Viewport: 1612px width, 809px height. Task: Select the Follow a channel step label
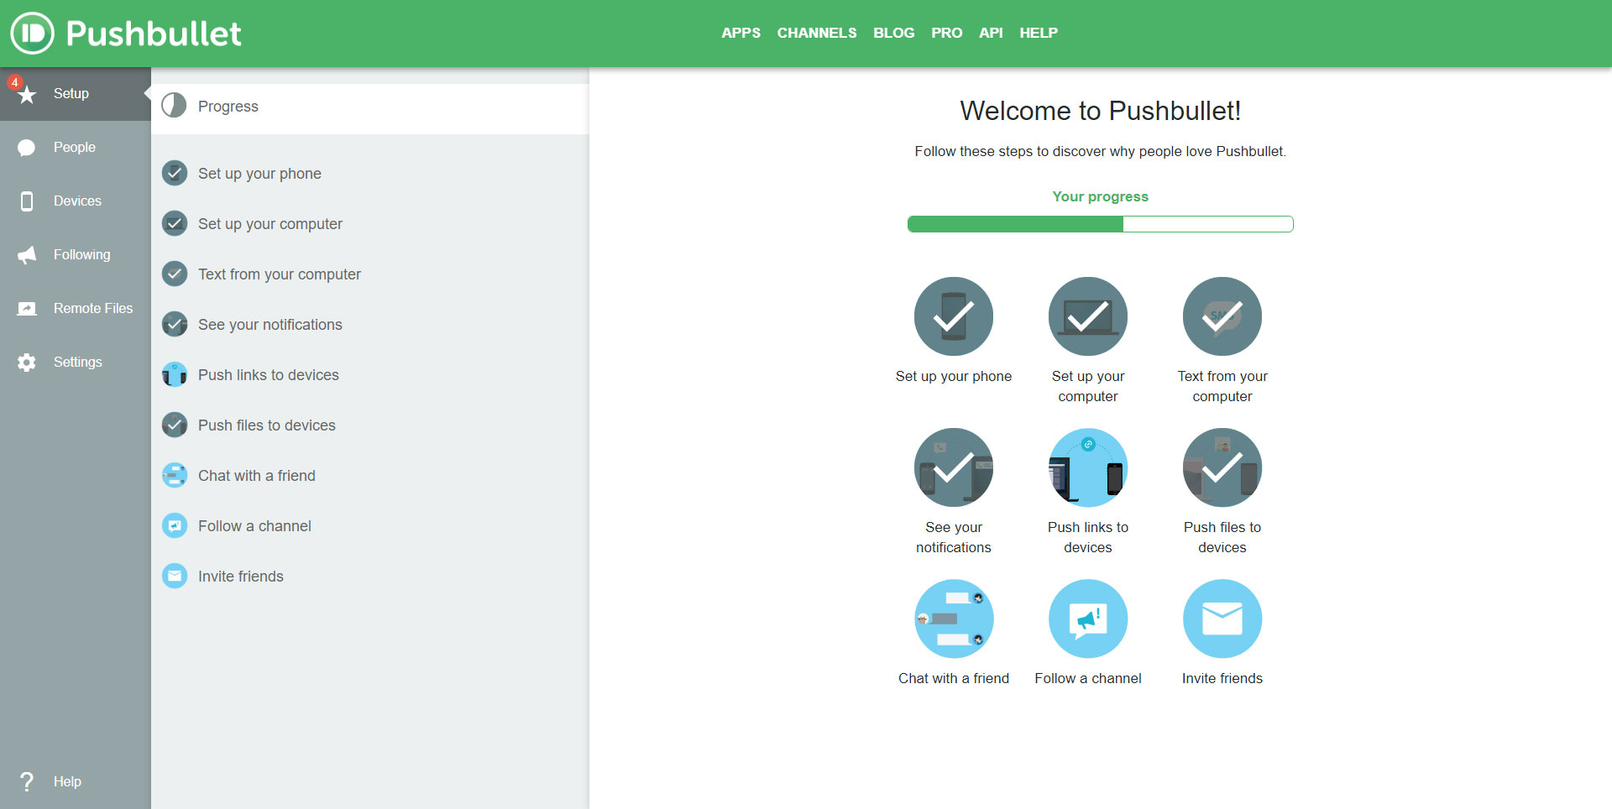pyautogui.click(x=254, y=526)
